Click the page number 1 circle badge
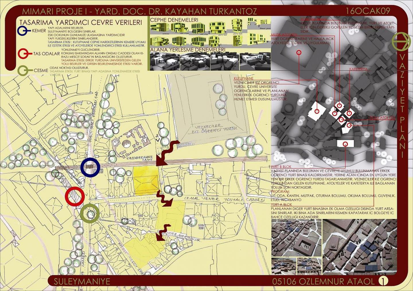413x291 pixels. [x=381, y=281]
